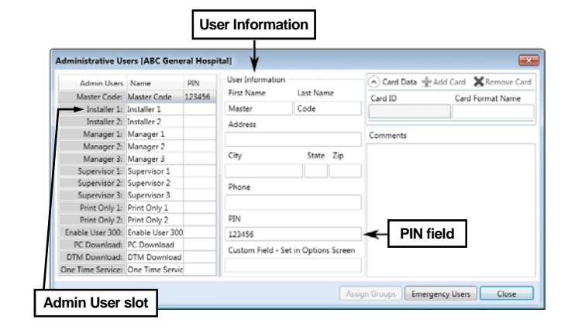Select the Supervisor 1 admin slot

pyautogui.click(x=137, y=171)
